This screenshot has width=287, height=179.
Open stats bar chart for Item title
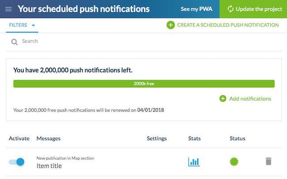pyautogui.click(x=194, y=162)
